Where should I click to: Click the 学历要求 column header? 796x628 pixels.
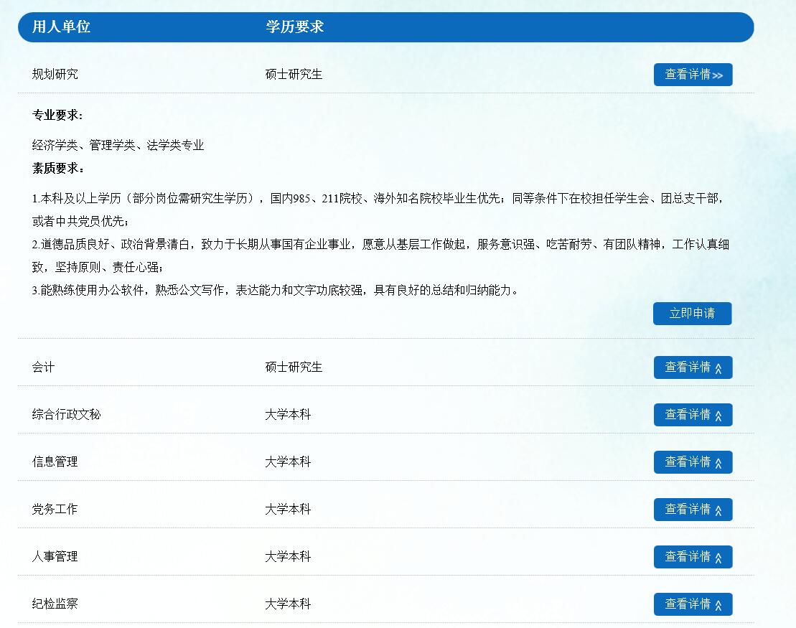(294, 27)
